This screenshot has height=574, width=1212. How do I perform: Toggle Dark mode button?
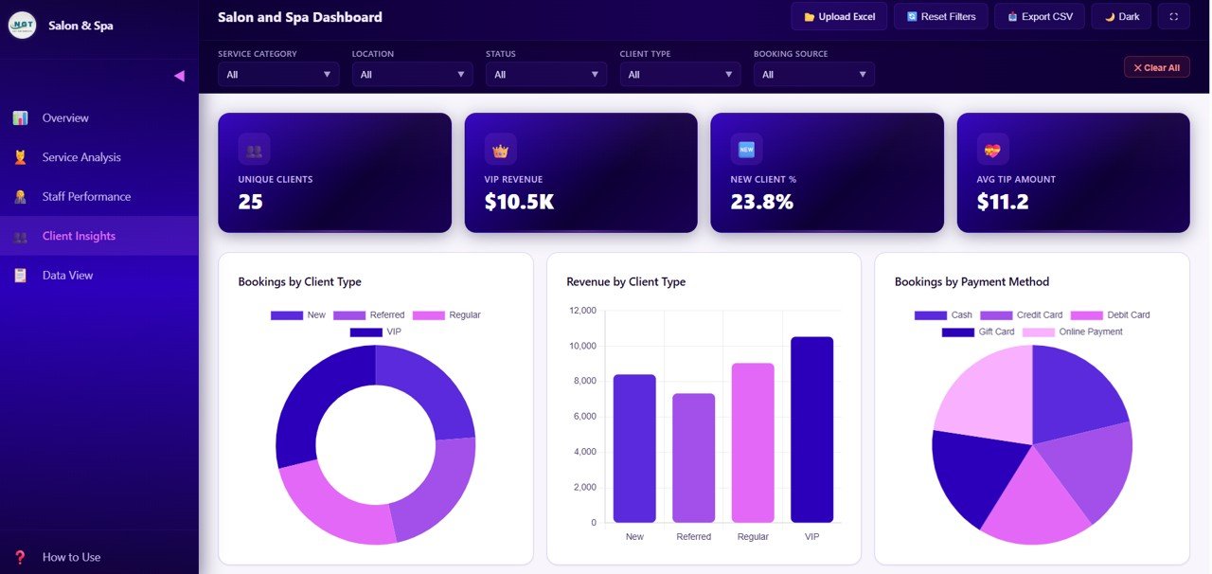[x=1121, y=16]
